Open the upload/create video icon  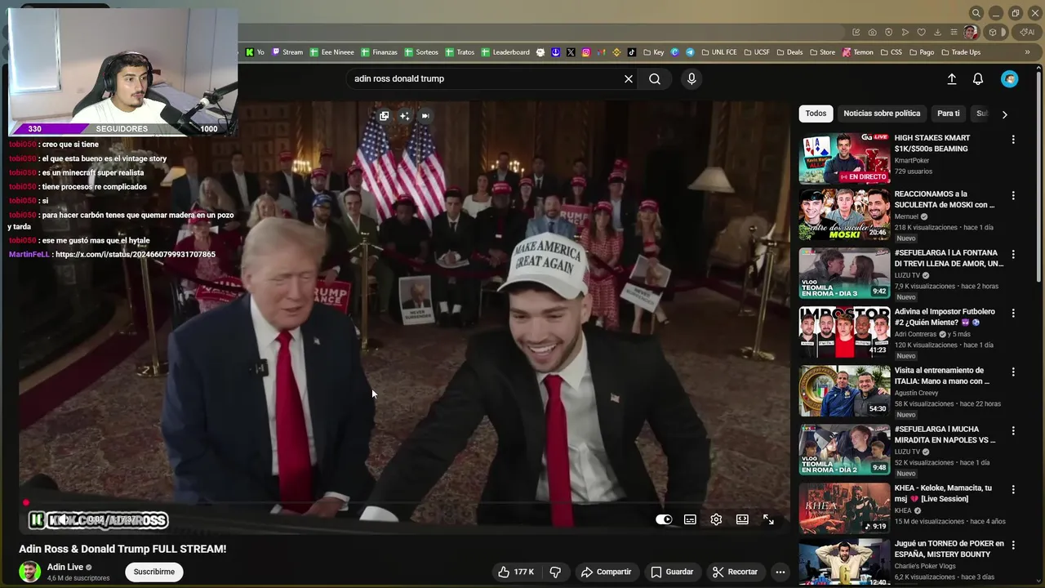(952, 79)
